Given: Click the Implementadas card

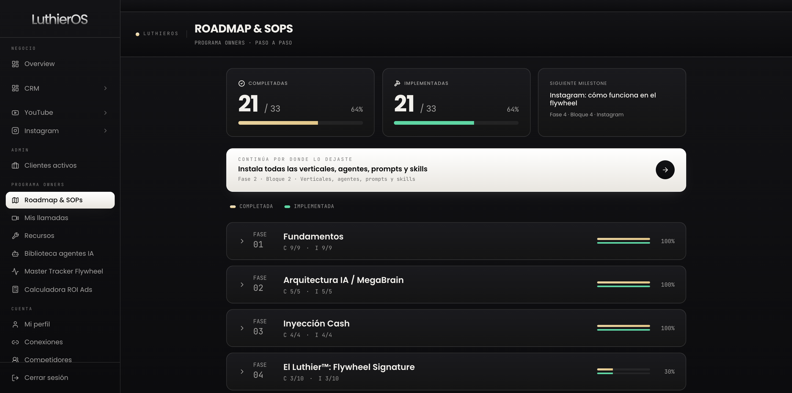Looking at the screenshot, I should 456,102.
